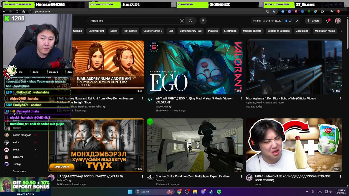Play the VALORANT EGO video thumbnail

195,68
